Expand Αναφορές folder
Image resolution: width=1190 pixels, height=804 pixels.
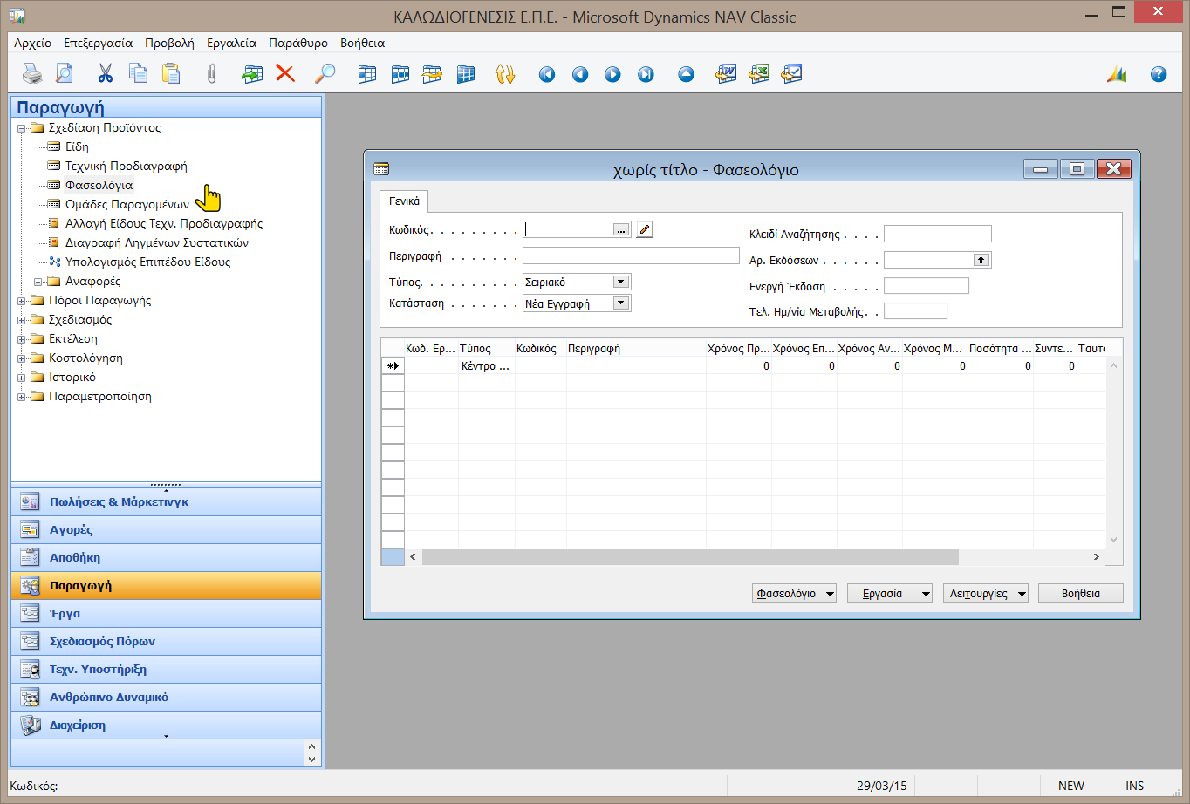(x=38, y=282)
